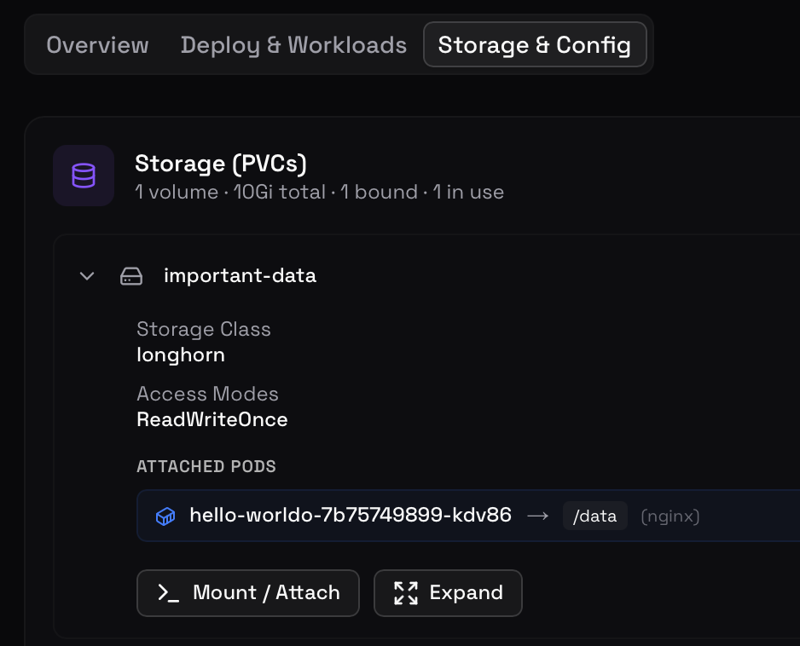Click the Mount / Attach button label
Screen dimensions: 800x646
266,593
